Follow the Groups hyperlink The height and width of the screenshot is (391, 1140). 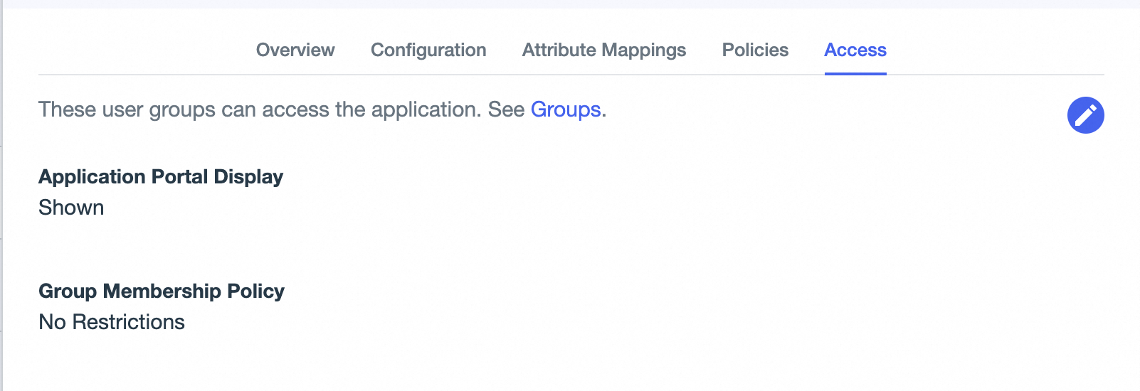pyautogui.click(x=566, y=109)
